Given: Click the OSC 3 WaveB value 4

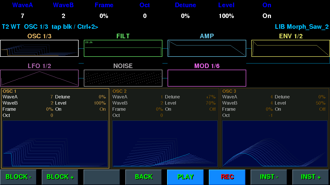Looking at the screenshot, I should point(271,103).
